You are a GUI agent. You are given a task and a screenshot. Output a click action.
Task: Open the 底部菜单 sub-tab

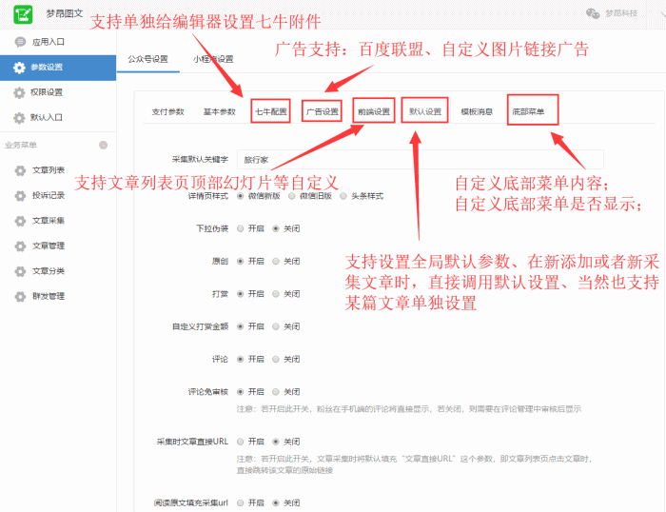(x=528, y=111)
